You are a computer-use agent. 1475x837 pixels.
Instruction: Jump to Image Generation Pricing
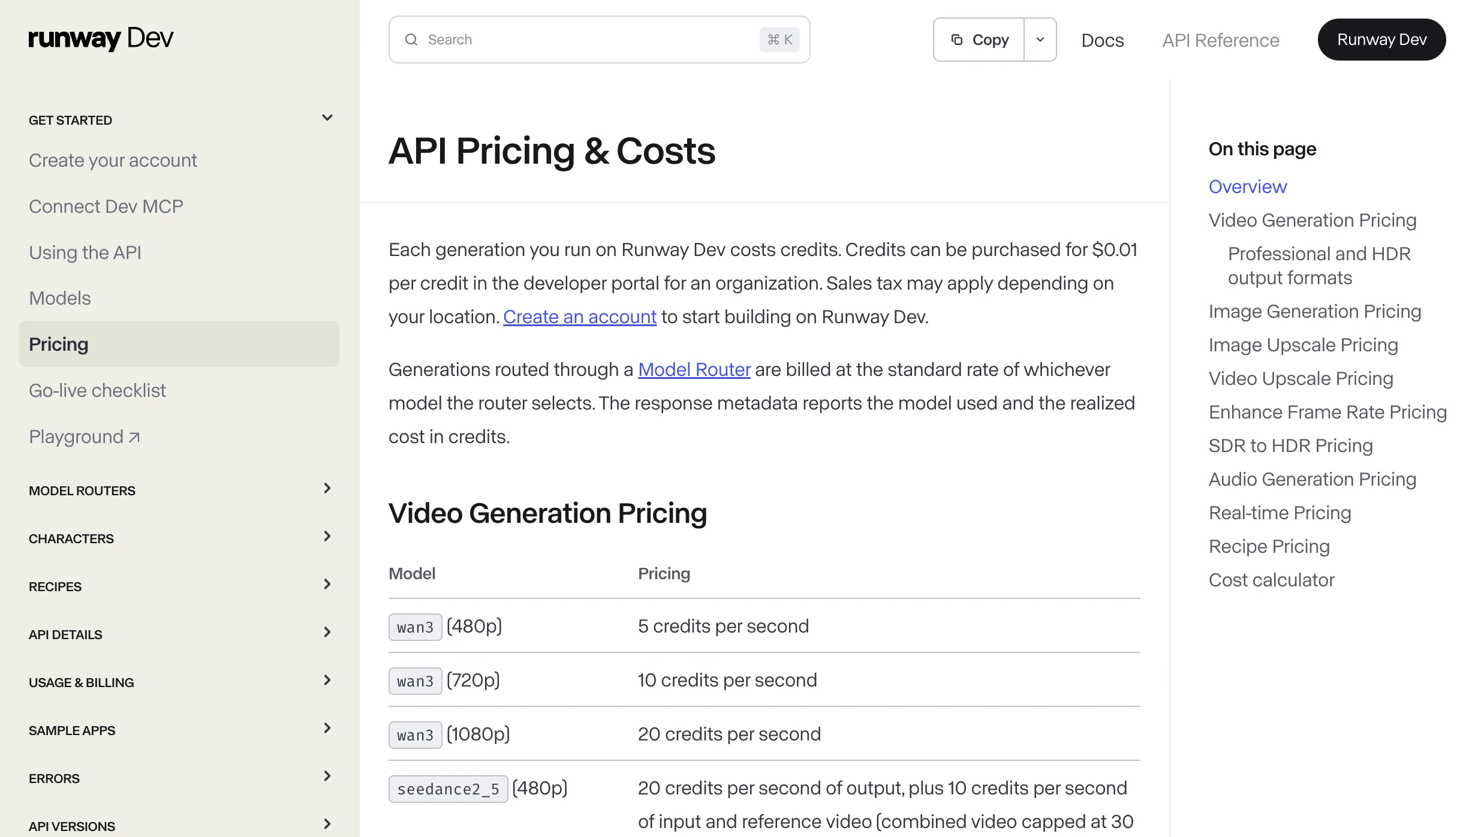(x=1315, y=311)
